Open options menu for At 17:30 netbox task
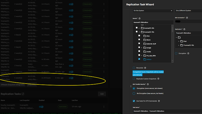 click(x=104, y=78)
